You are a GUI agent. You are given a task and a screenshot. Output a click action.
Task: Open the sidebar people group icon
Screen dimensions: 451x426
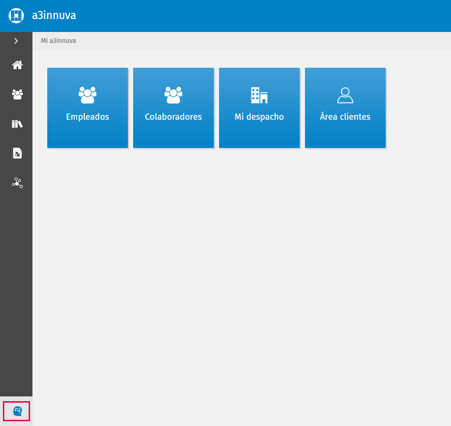17,94
